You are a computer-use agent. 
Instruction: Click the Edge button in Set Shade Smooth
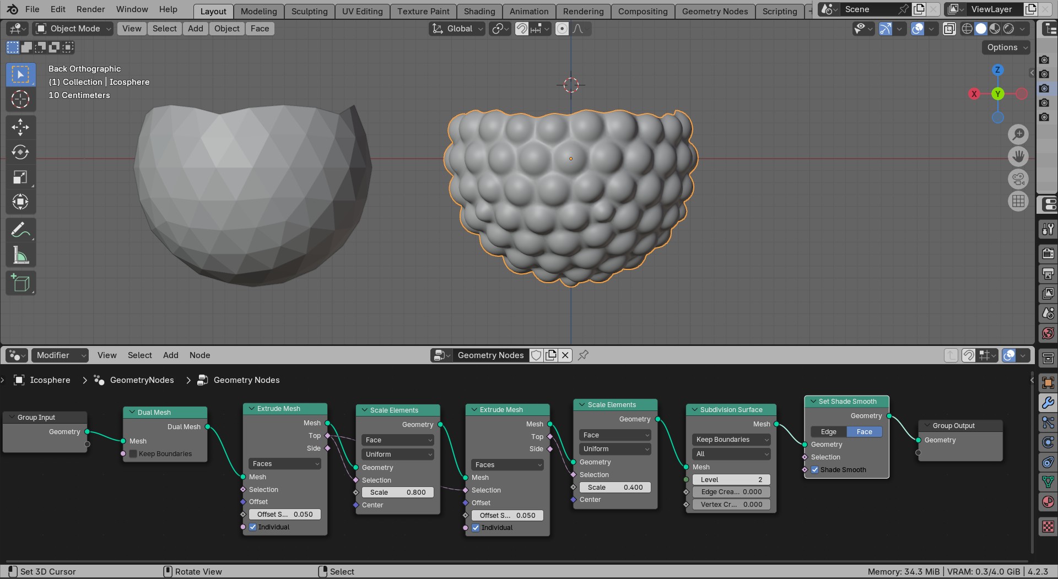[x=828, y=432]
